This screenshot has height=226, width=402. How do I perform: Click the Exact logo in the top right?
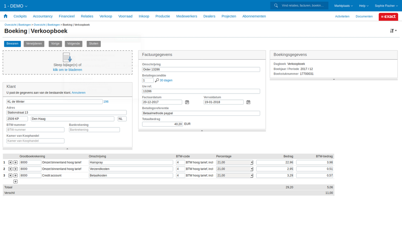click(388, 17)
